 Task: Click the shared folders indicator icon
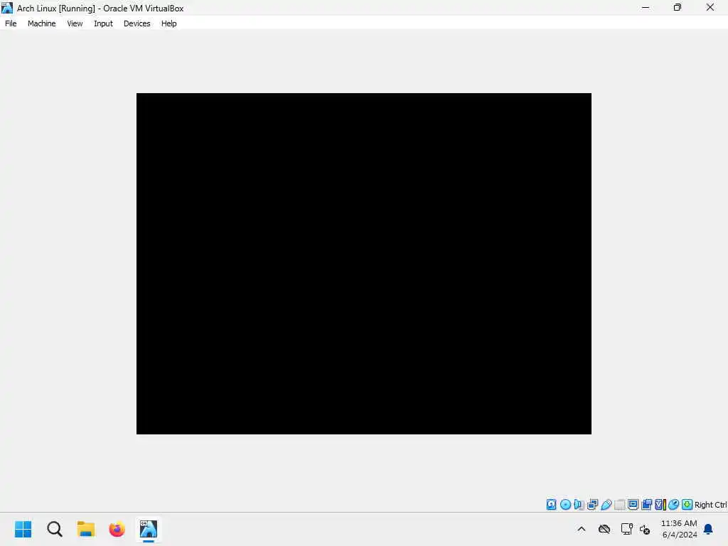coord(620,505)
